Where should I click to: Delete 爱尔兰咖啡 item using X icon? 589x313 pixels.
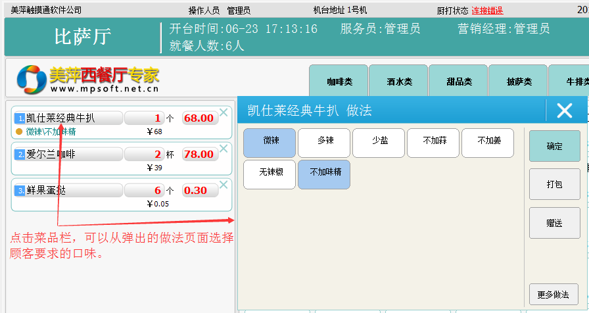pos(224,149)
